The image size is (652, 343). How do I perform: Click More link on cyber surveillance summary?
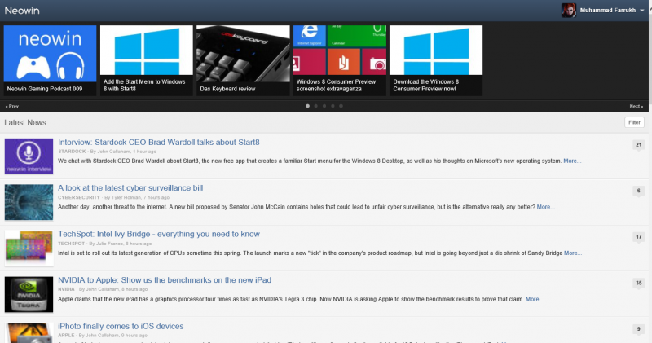pyautogui.click(x=545, y=207)
